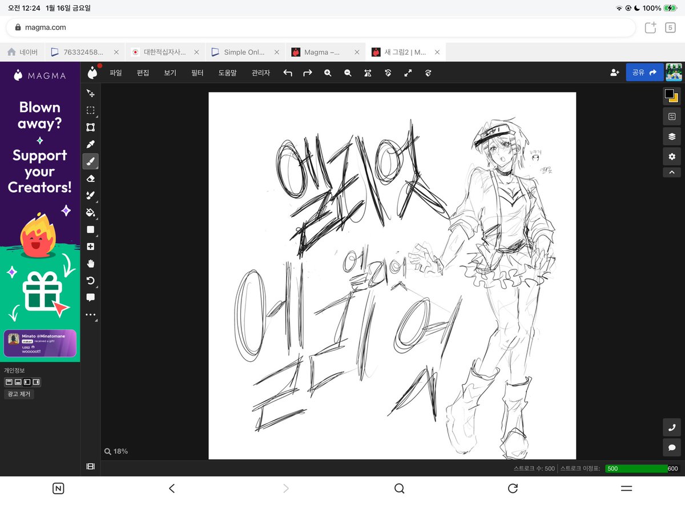Set ad position to left layout

pyautogui.click(x=27, y=382)
